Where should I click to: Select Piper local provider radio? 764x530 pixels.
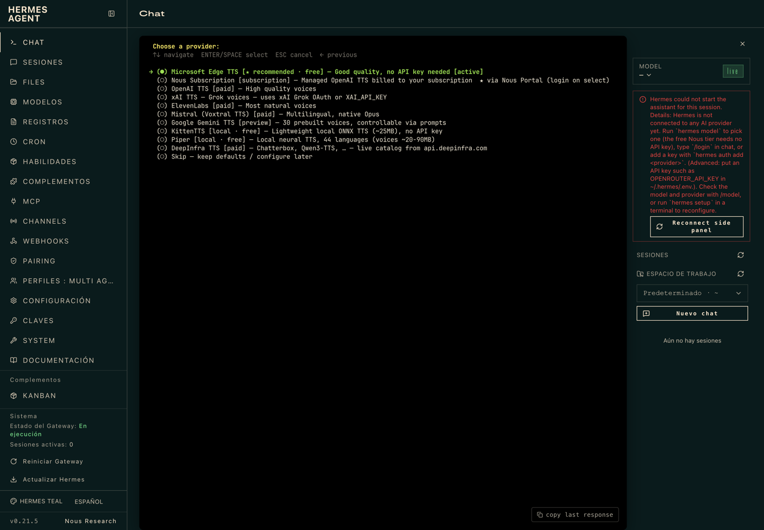tap(162, 140)
